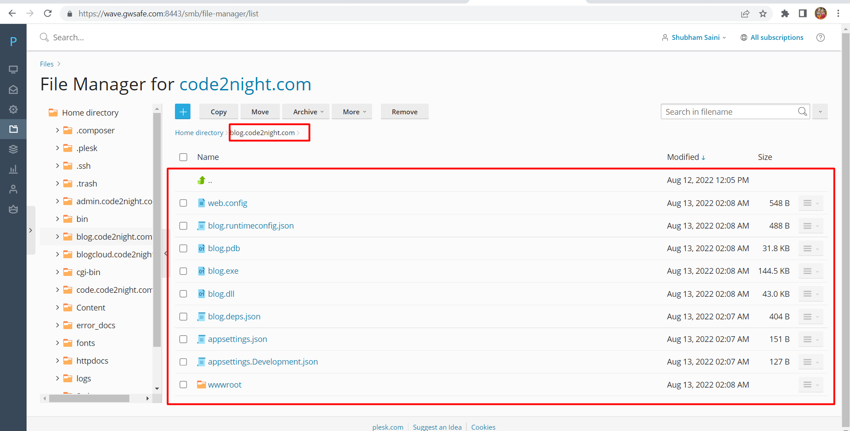
Task: Click the tree panel vertical scrollbar
Action: pos(157,229)
